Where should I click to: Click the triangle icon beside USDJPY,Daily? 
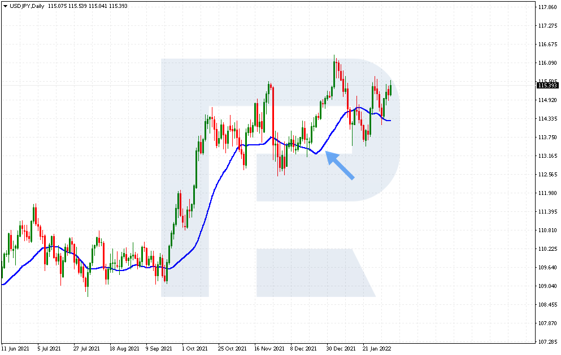[5, 6]
